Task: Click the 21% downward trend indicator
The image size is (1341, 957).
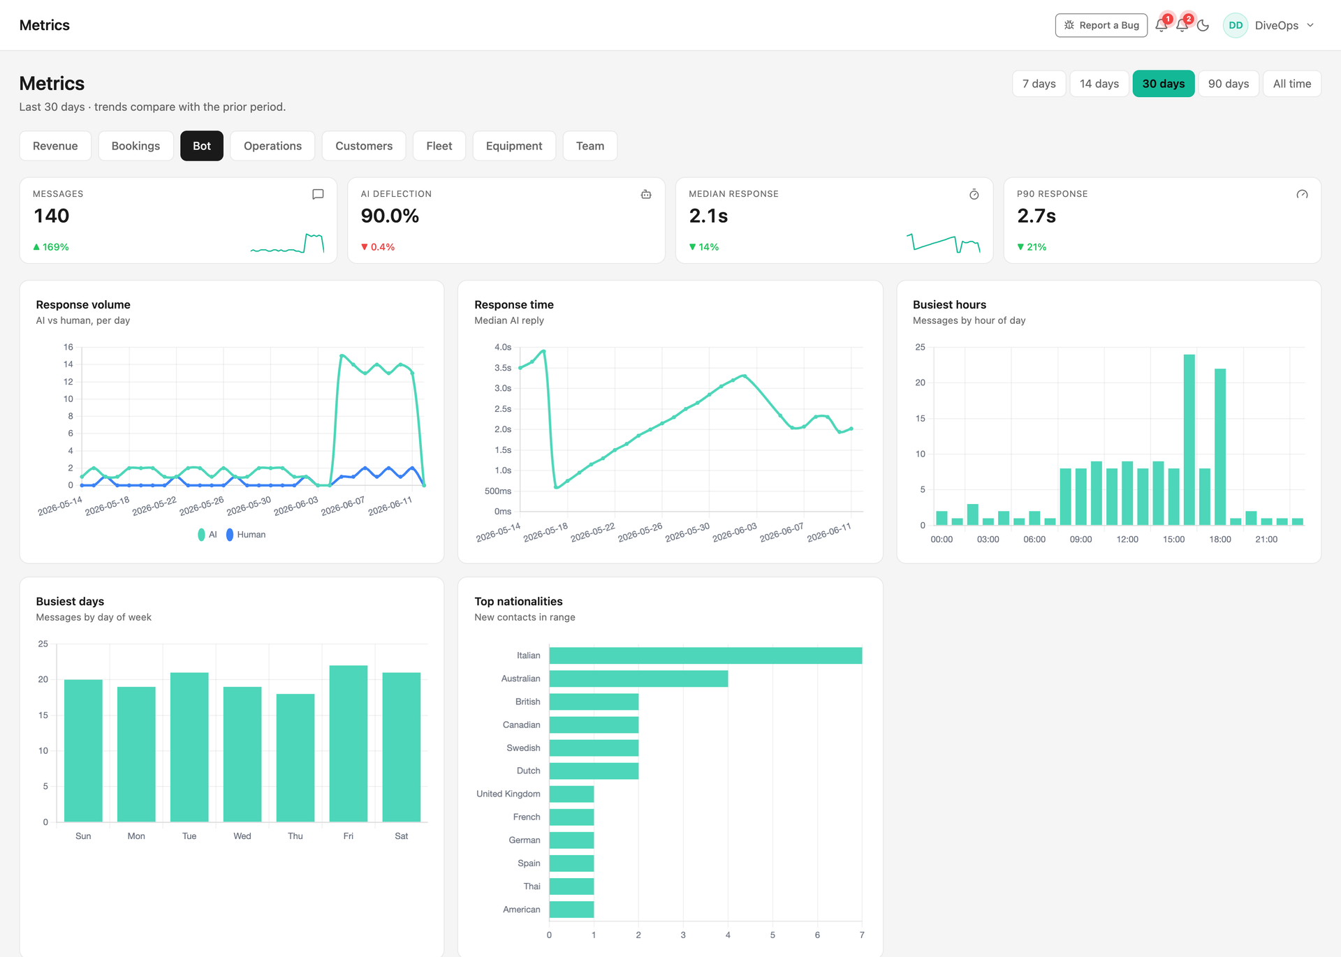Action: 1032,247
